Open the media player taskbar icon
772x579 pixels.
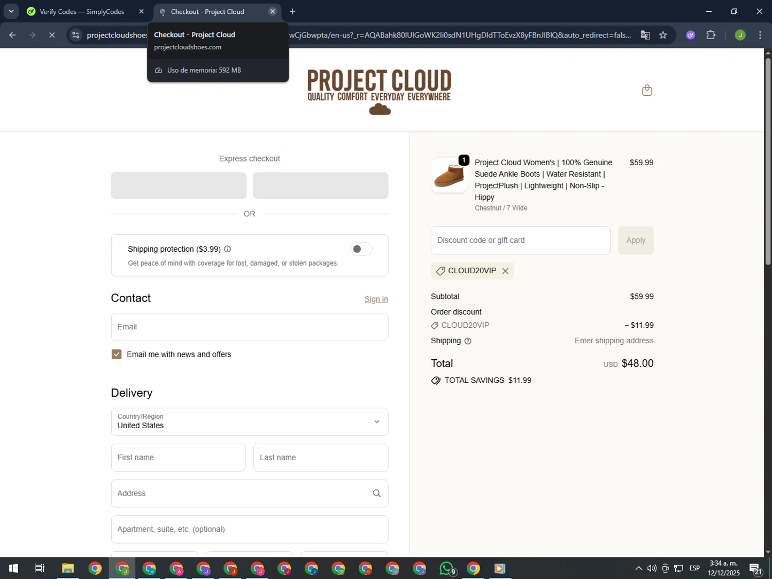(500, 568)
